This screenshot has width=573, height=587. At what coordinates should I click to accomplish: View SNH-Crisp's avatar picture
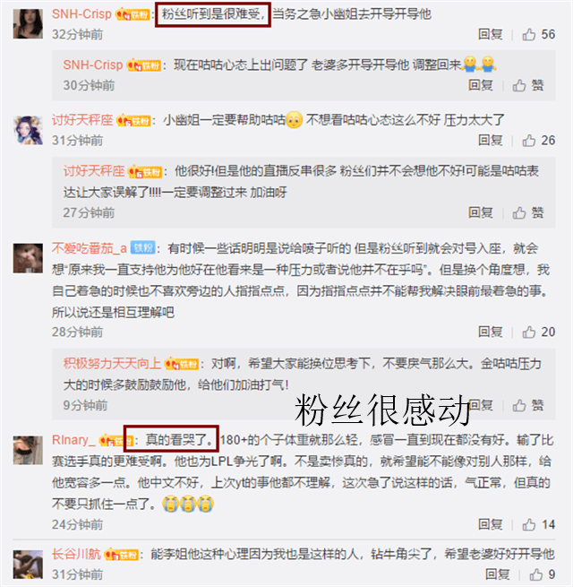point(28,24)
